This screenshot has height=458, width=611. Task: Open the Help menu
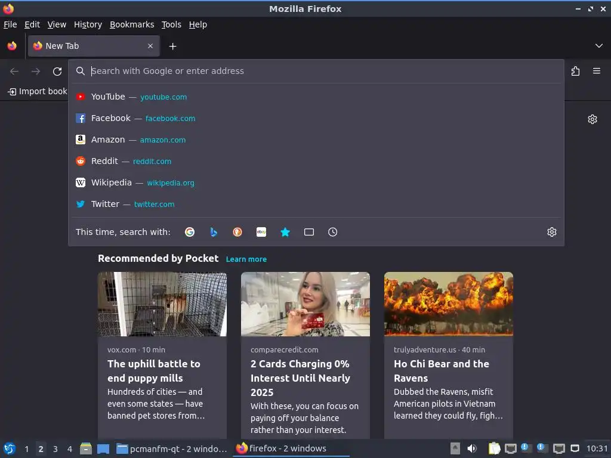pos(198,24)
